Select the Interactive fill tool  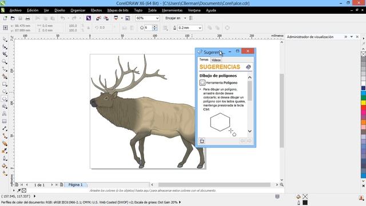5,173
